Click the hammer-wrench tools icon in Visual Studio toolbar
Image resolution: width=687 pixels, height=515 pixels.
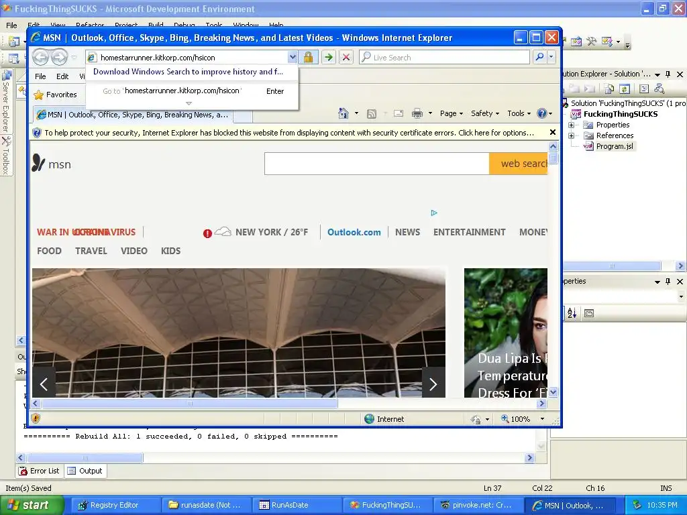pyautogui.click(x=592, y=42)
